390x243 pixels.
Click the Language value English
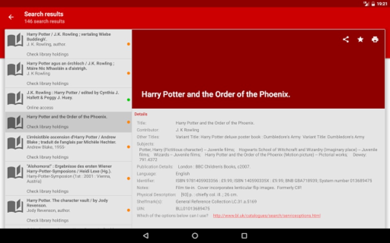click(182, 174)
